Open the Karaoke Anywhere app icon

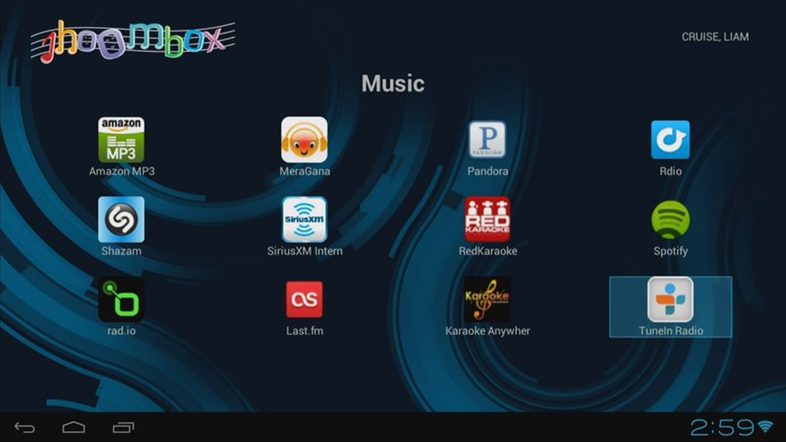coord(487,300)
